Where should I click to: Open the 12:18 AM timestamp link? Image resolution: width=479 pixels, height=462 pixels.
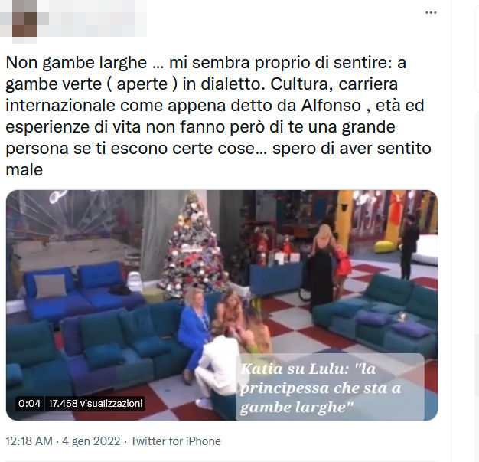[29, 441]
